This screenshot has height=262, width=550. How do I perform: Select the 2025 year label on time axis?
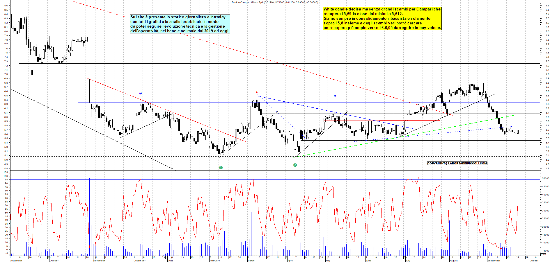point(171,261)
